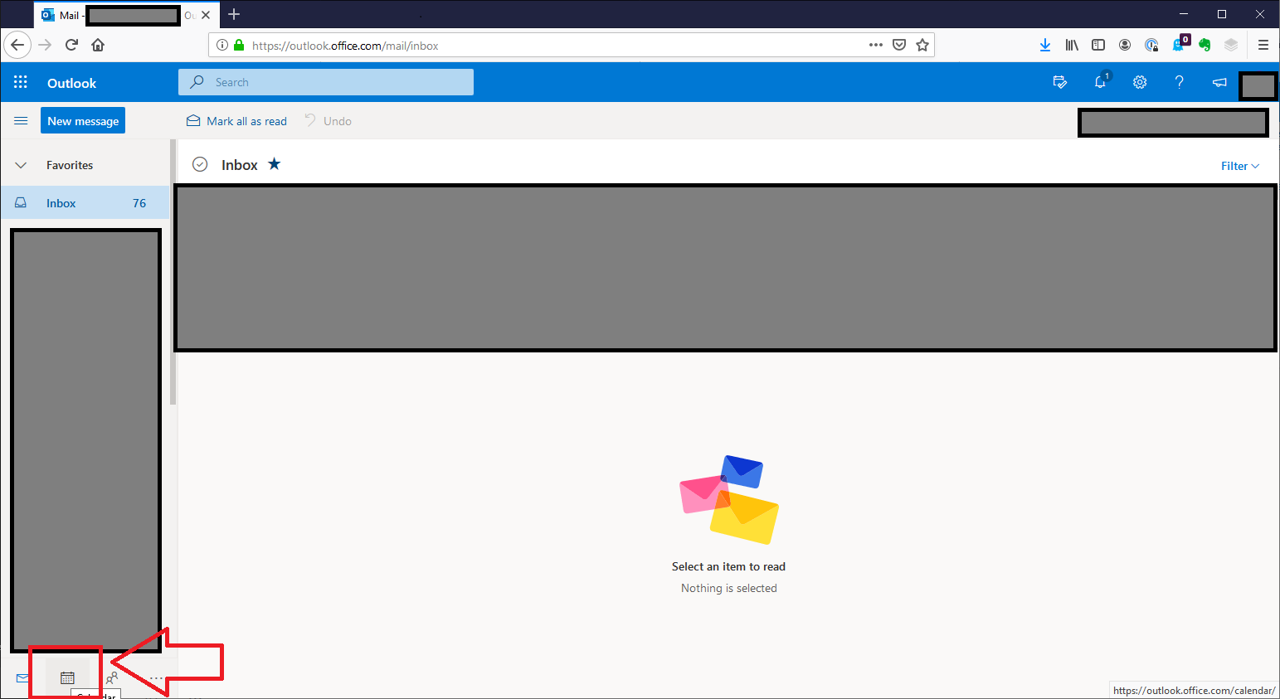Click the green padlock security icon

point(239,45)
